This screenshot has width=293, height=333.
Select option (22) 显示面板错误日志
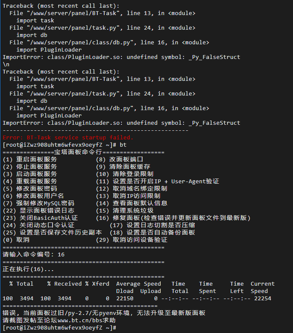38,211
